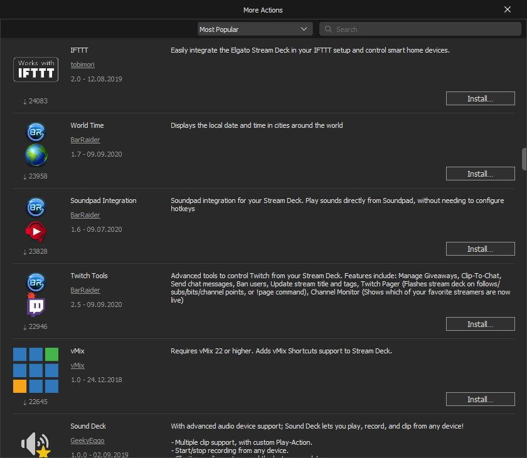
Task: Open BarRaider link under World Time
Action: 85,140
